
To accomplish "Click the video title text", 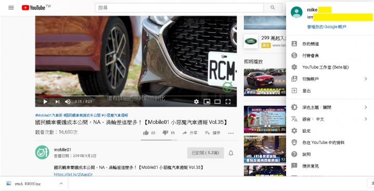I will pos(131,122).
